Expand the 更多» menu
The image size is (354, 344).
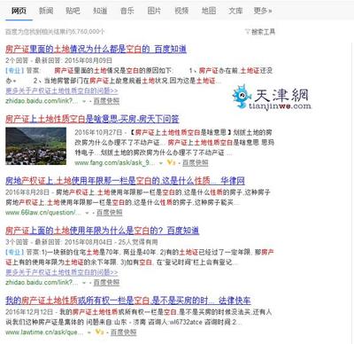tap(263, 11)
